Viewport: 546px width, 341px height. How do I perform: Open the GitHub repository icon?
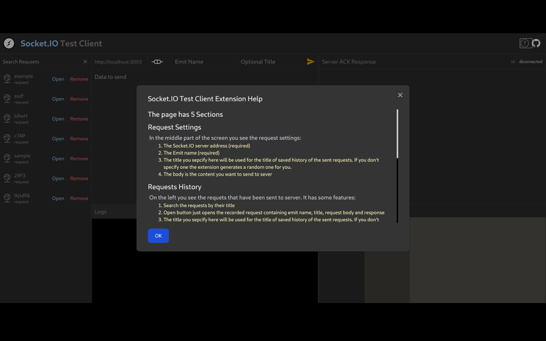536,43
